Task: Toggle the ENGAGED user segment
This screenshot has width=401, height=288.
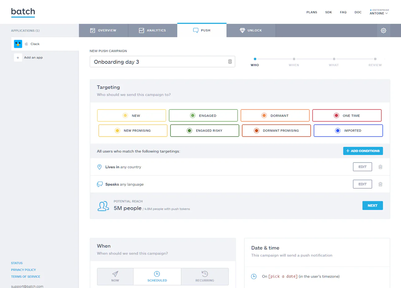Action: (203, 115)
